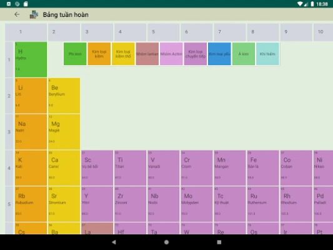The width and height of the screenshot is (333, 250).
Task: Open the Beryllium (Be) element tile
Action: tap(64, 96)
